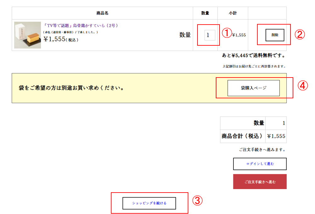Click the 商品名 column header
Screen dimensions: 315x214
[x=102, y=13]
